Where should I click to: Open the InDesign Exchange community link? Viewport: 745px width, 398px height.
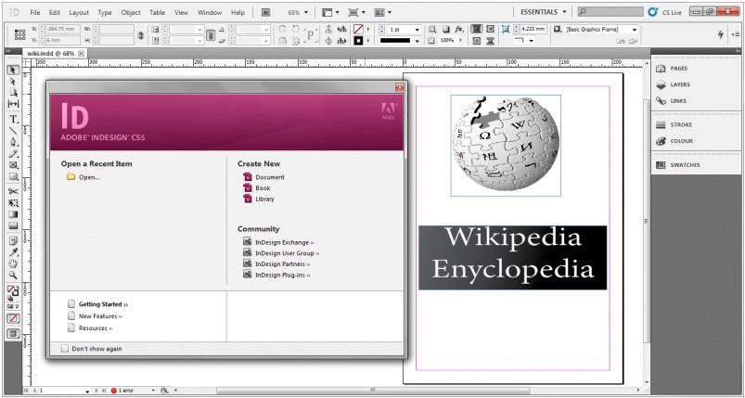point(283,242)
